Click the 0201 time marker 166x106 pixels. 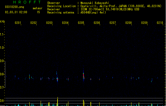point(18,23)
